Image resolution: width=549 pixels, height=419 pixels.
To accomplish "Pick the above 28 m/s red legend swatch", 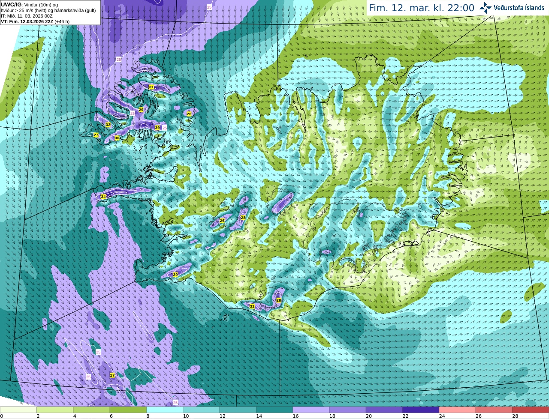I will click(x=531, y=410).
